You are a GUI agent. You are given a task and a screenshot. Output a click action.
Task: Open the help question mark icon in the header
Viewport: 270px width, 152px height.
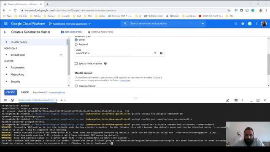(243, 24)
